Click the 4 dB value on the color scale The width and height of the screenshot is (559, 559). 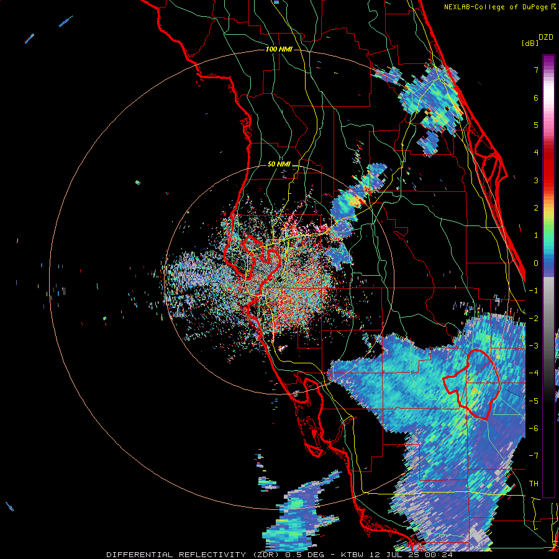coord(536,153)
